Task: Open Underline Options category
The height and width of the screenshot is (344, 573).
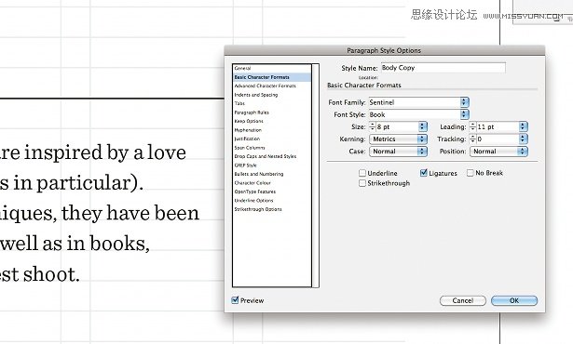Action: point(253,200)
